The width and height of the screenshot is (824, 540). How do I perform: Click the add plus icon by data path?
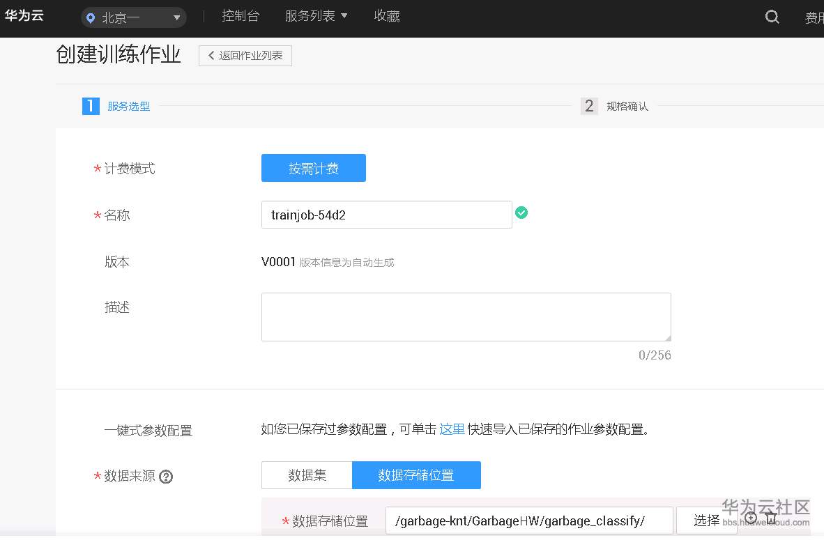tap(751, 517)
